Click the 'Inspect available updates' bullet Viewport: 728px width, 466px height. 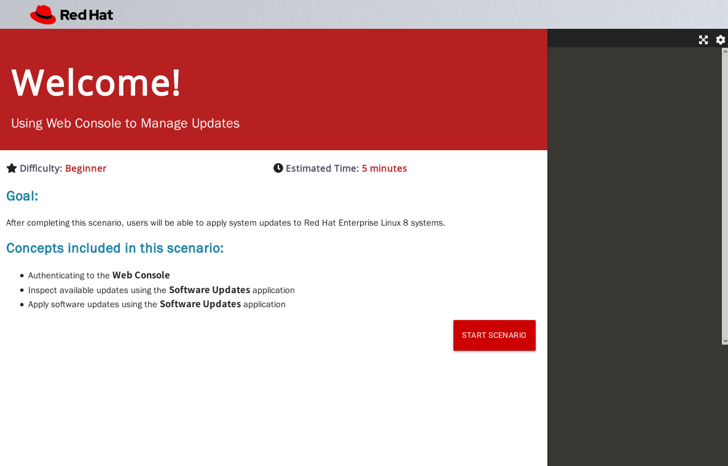point(161,290)
